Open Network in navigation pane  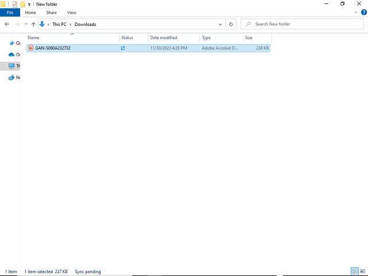14,78
